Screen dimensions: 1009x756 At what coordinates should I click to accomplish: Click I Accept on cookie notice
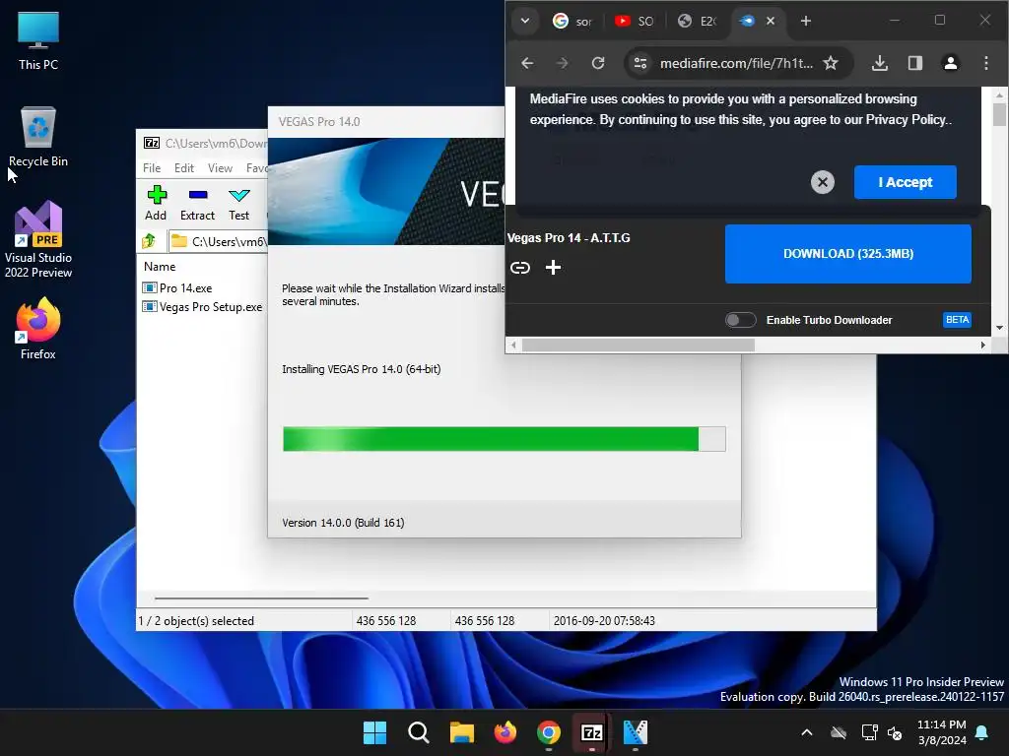905,182
